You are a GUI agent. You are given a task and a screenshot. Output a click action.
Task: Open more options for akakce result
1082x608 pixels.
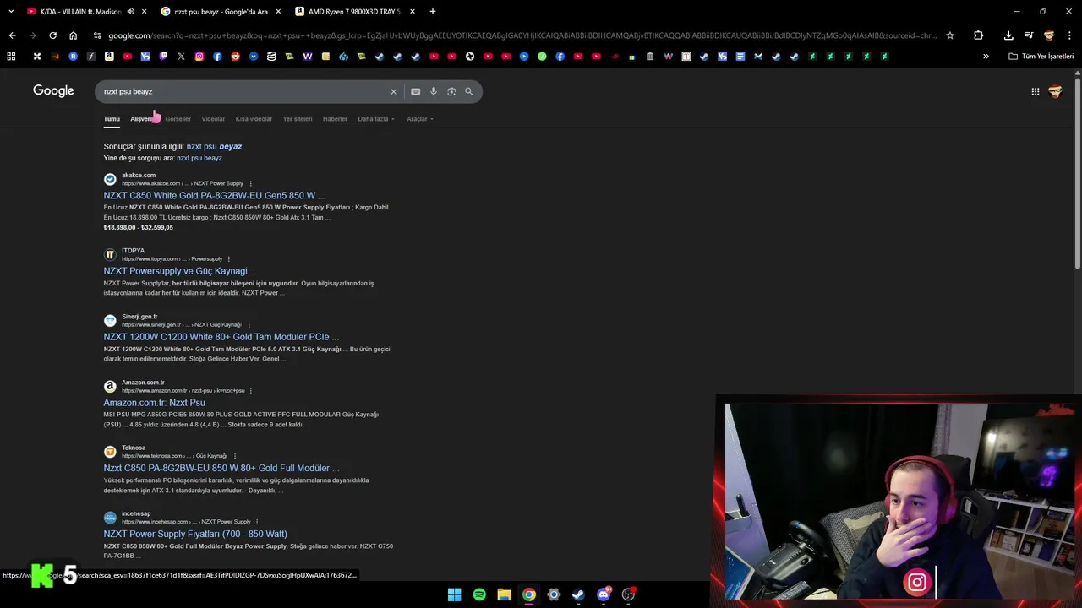250,183
